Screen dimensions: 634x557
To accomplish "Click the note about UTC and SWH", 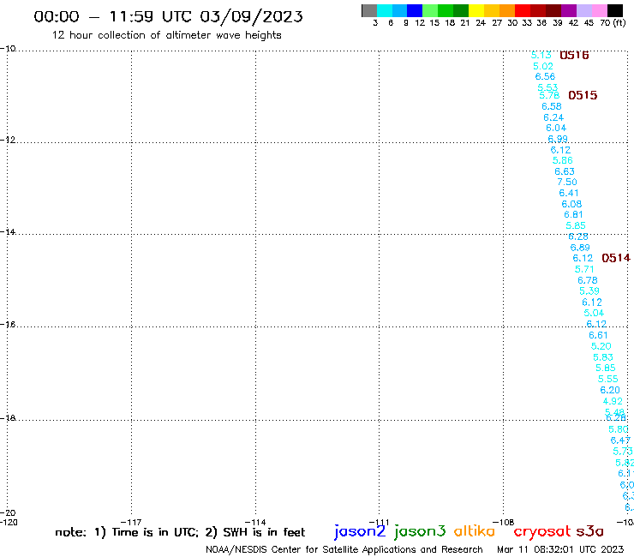I will point(180,532).
